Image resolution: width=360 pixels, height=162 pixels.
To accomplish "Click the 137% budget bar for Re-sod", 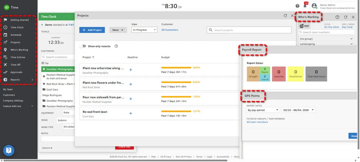I will click(x=176, y=111).
